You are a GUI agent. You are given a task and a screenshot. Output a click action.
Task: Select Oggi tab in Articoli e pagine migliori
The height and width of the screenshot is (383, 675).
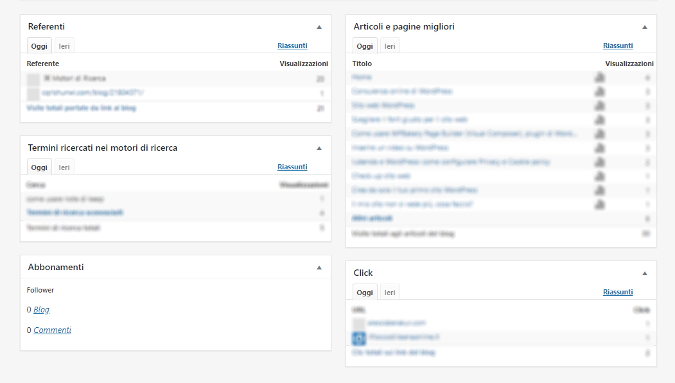click(365, 46)
